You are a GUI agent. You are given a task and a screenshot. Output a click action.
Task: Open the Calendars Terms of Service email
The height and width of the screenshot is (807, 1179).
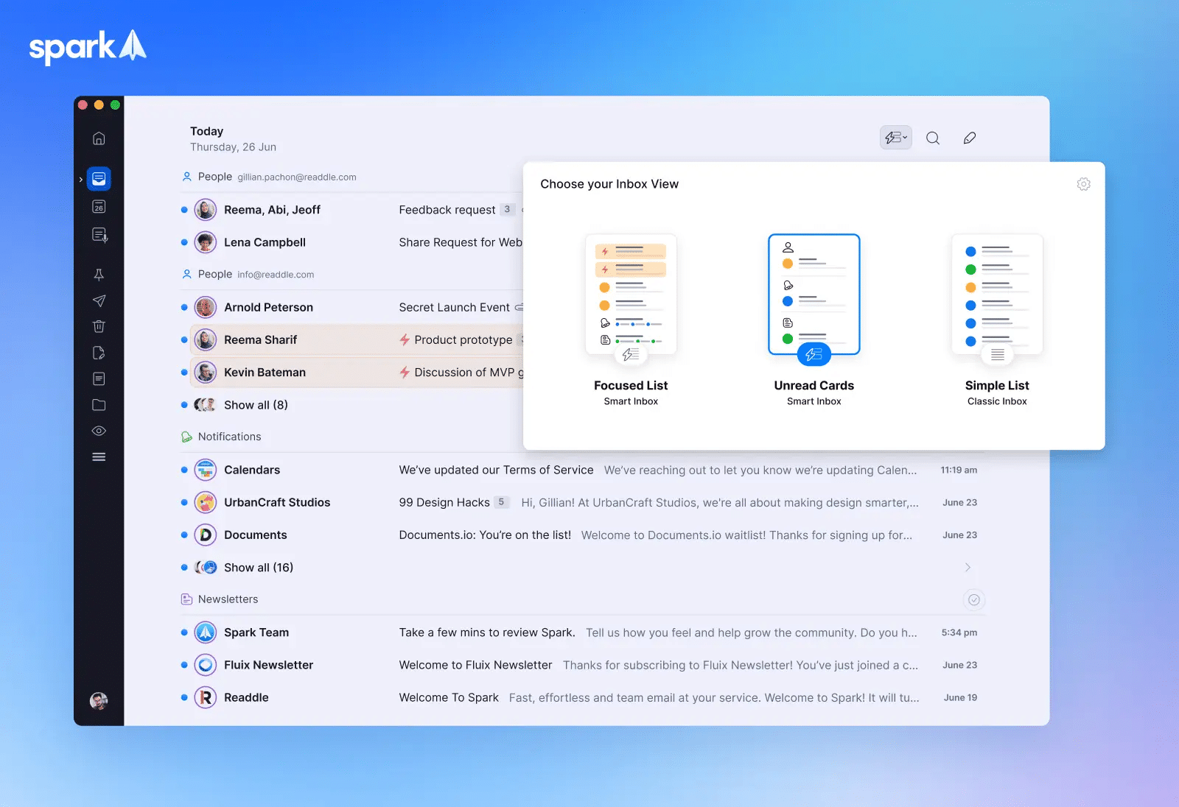pos(582,470)
